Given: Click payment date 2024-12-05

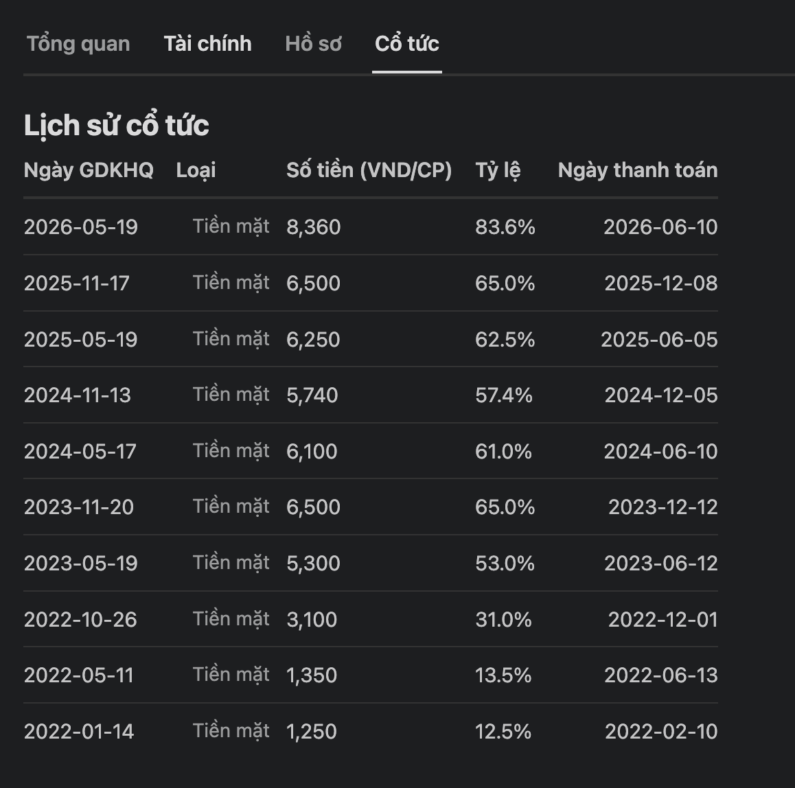Looking at the screenshot, I should [661, 395].
